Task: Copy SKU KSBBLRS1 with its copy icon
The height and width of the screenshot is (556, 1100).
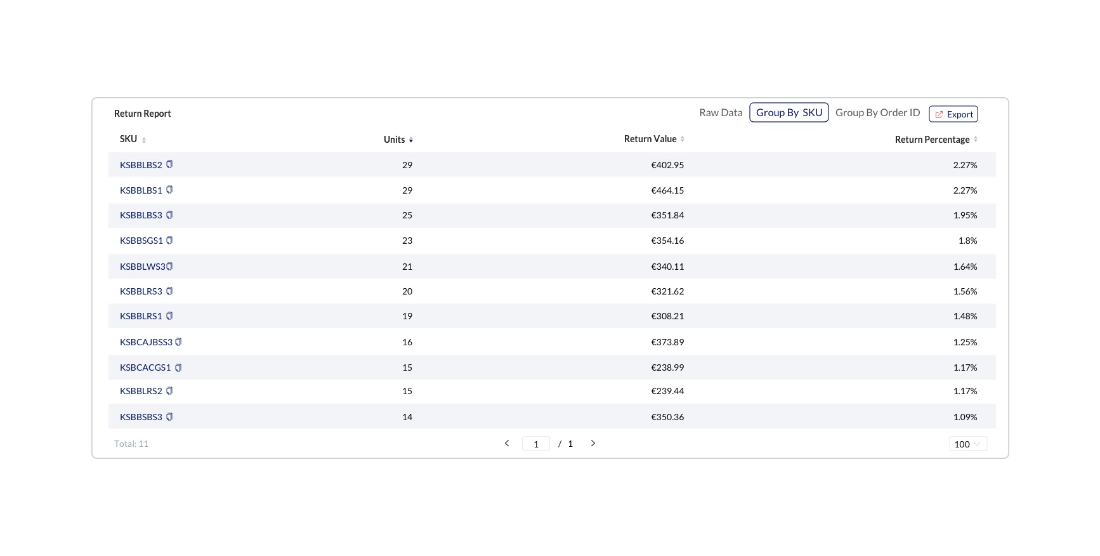Action: click(x=169, y=316)
